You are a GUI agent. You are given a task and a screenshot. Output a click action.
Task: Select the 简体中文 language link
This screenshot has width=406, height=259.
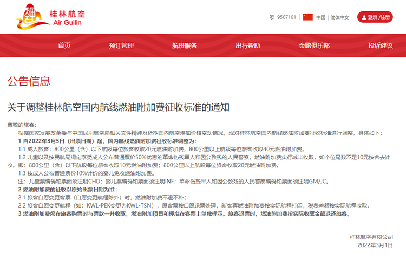339,17
